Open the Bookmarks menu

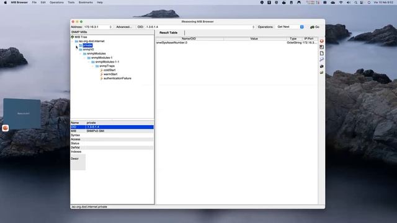86,2
